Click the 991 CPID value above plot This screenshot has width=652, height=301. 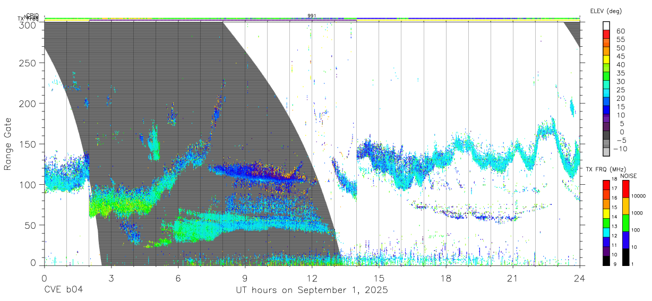point(312,15)
